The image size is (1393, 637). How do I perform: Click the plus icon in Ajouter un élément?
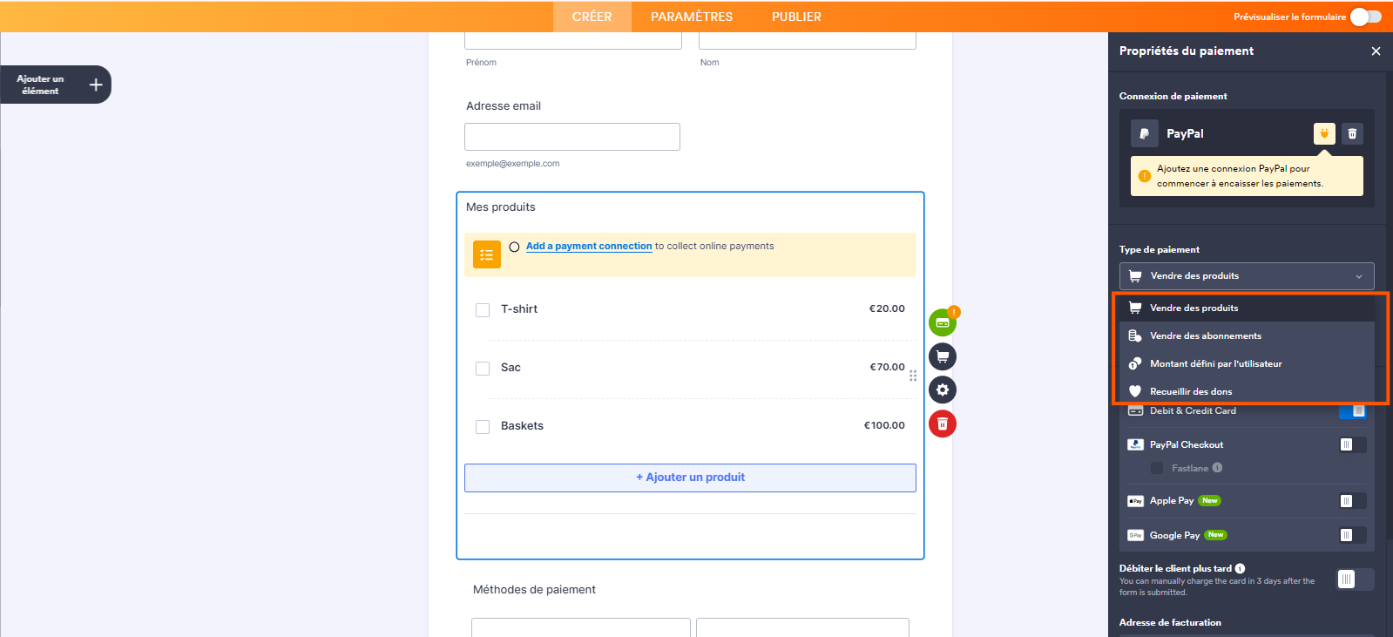[96, 85]
